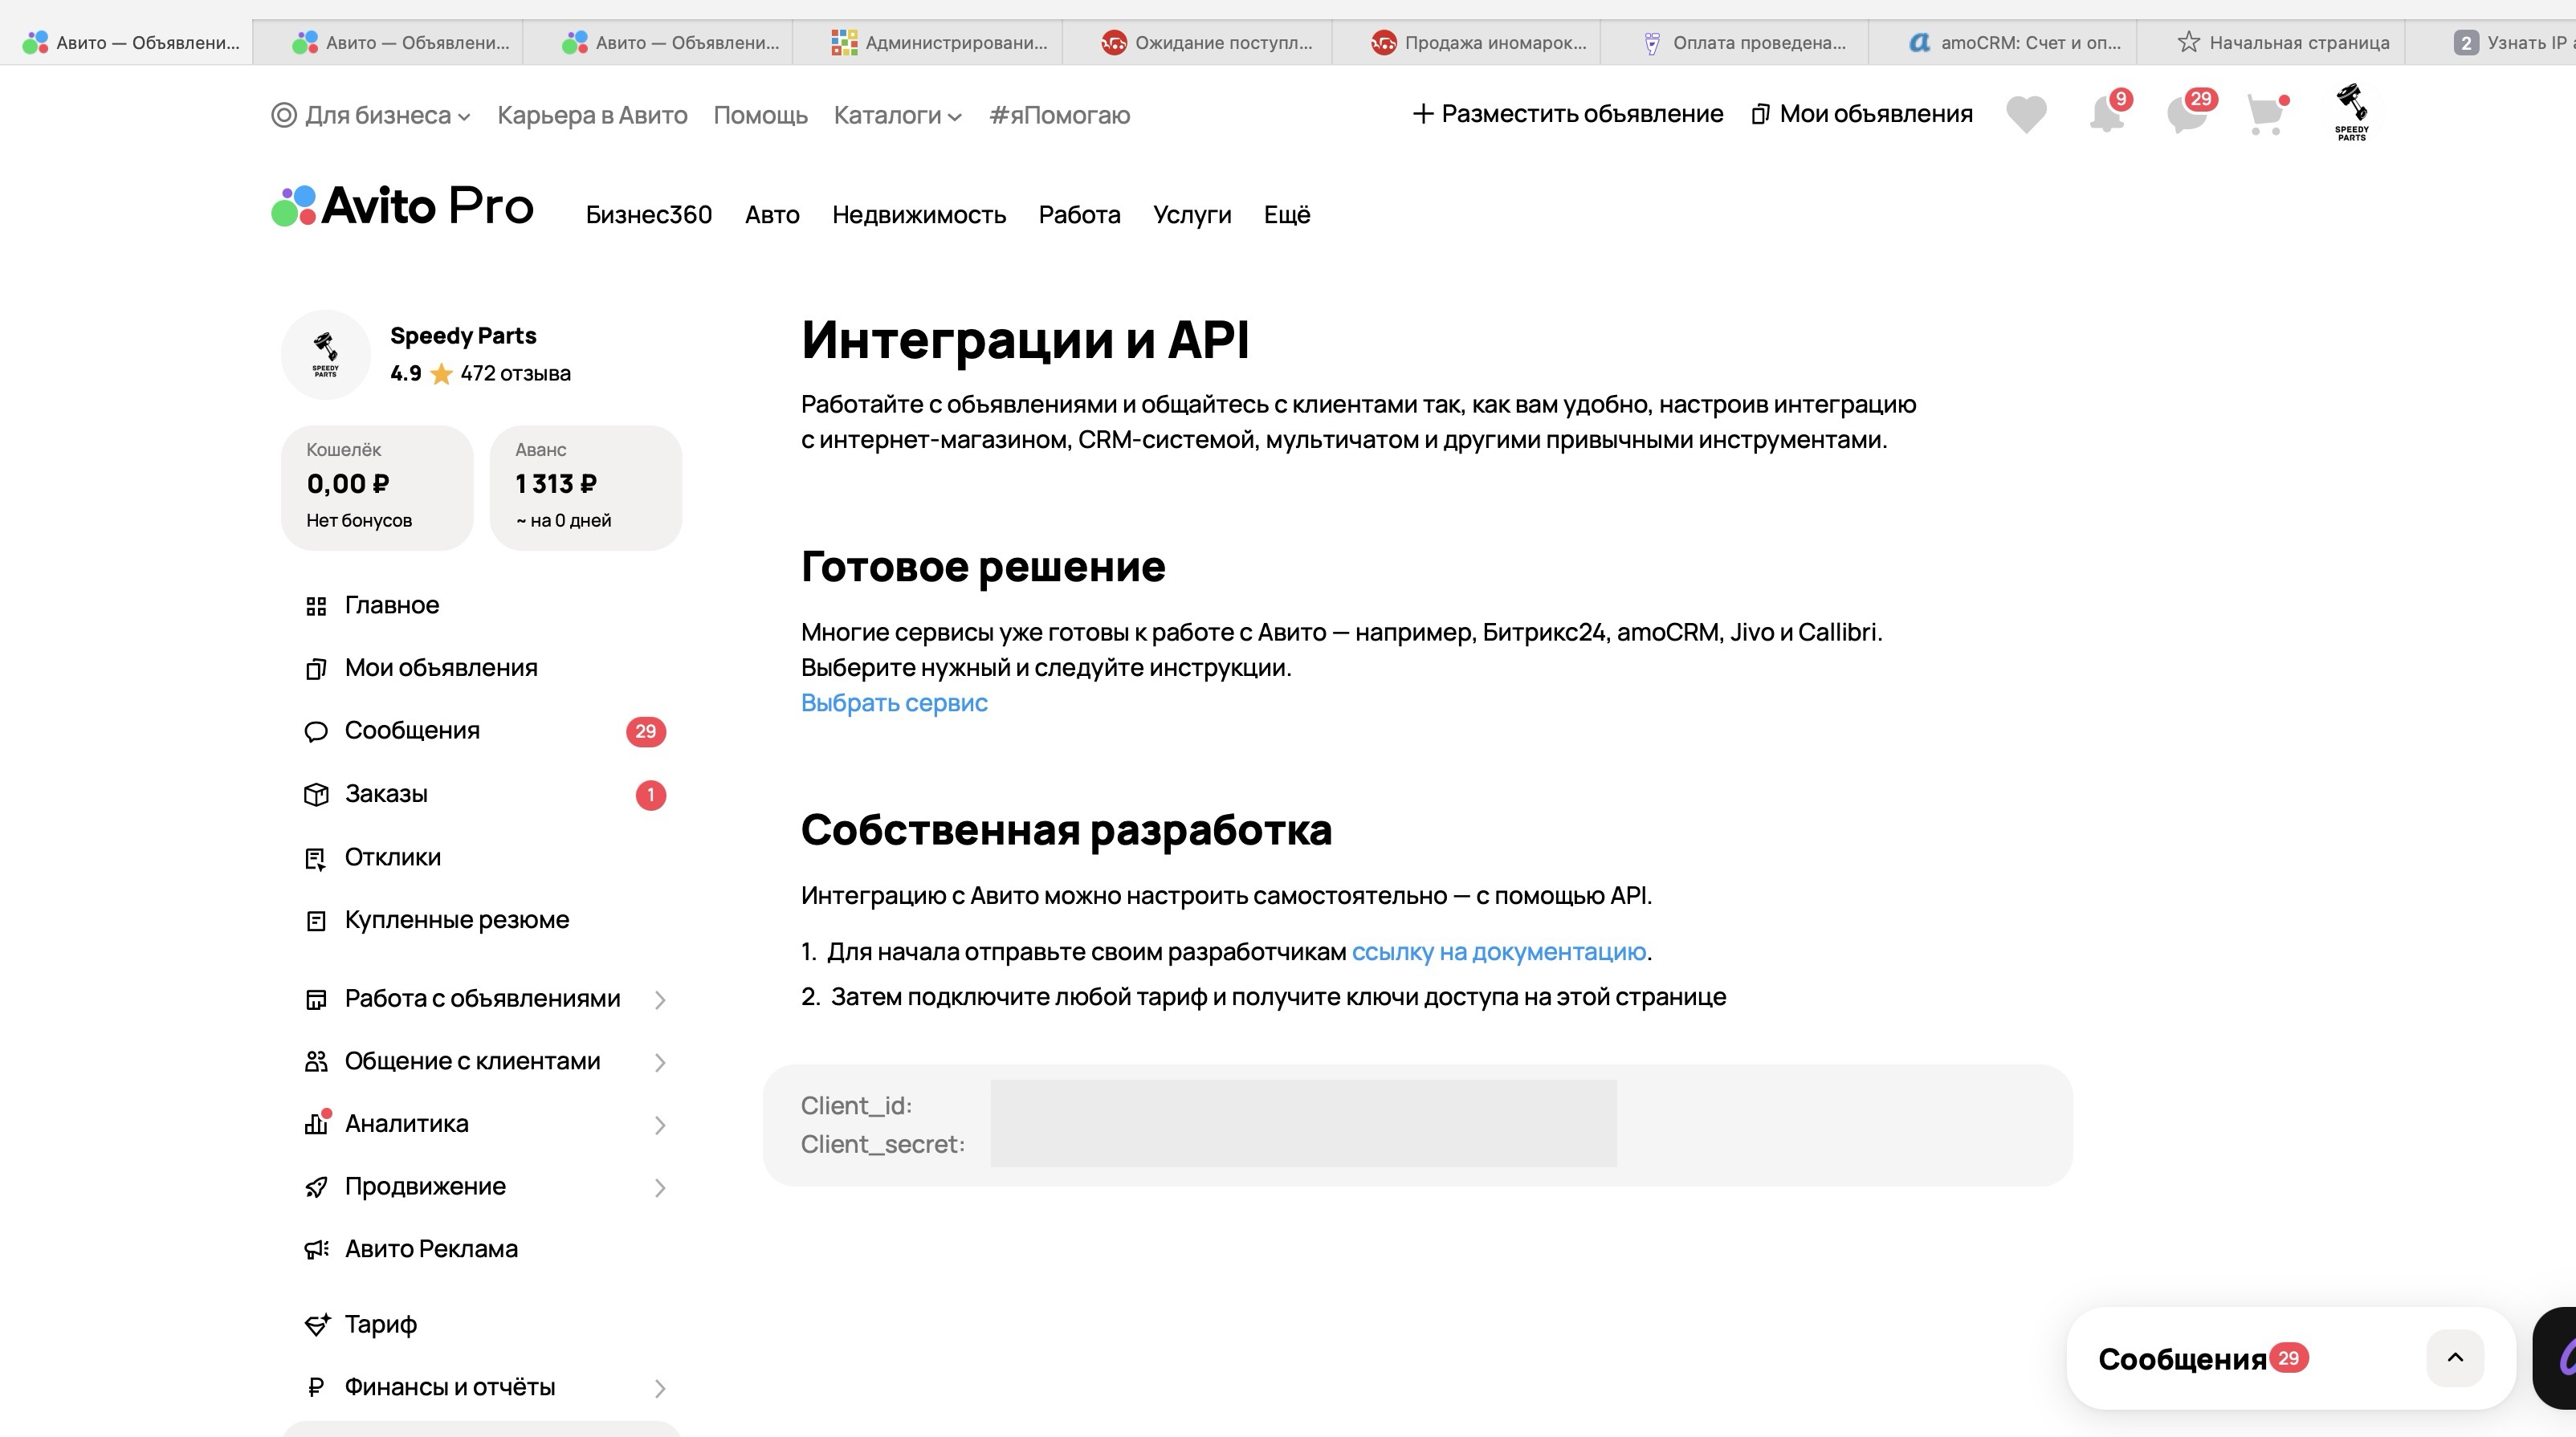
Task: Click the plus icon beside Разместить объявление
Action: tap(1422, 114)
